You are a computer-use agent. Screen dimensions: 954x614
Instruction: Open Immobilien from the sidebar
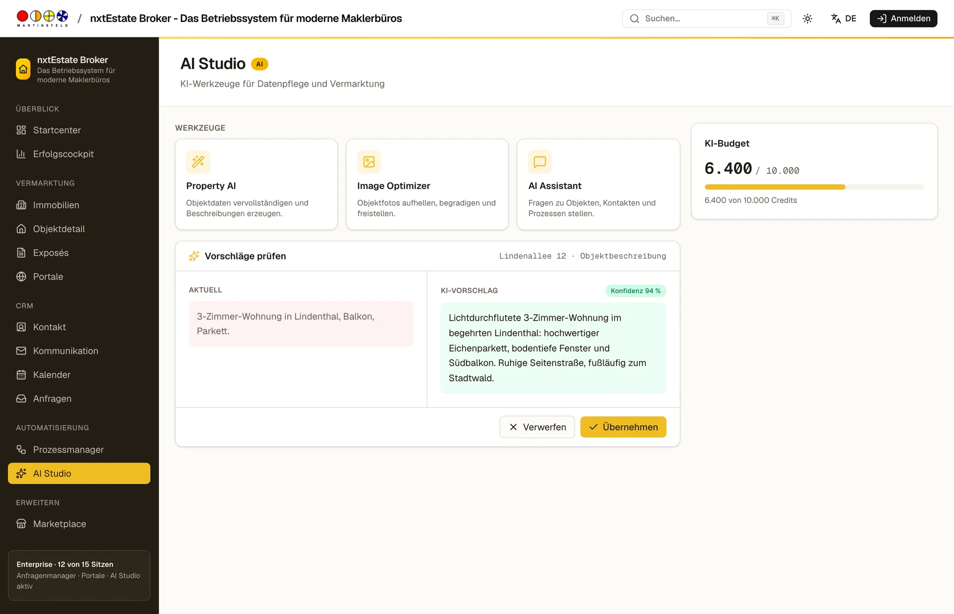79,205
